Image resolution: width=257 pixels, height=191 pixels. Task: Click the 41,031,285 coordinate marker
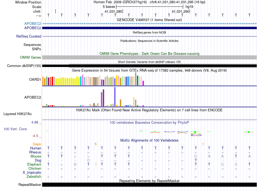coord(113,11)
